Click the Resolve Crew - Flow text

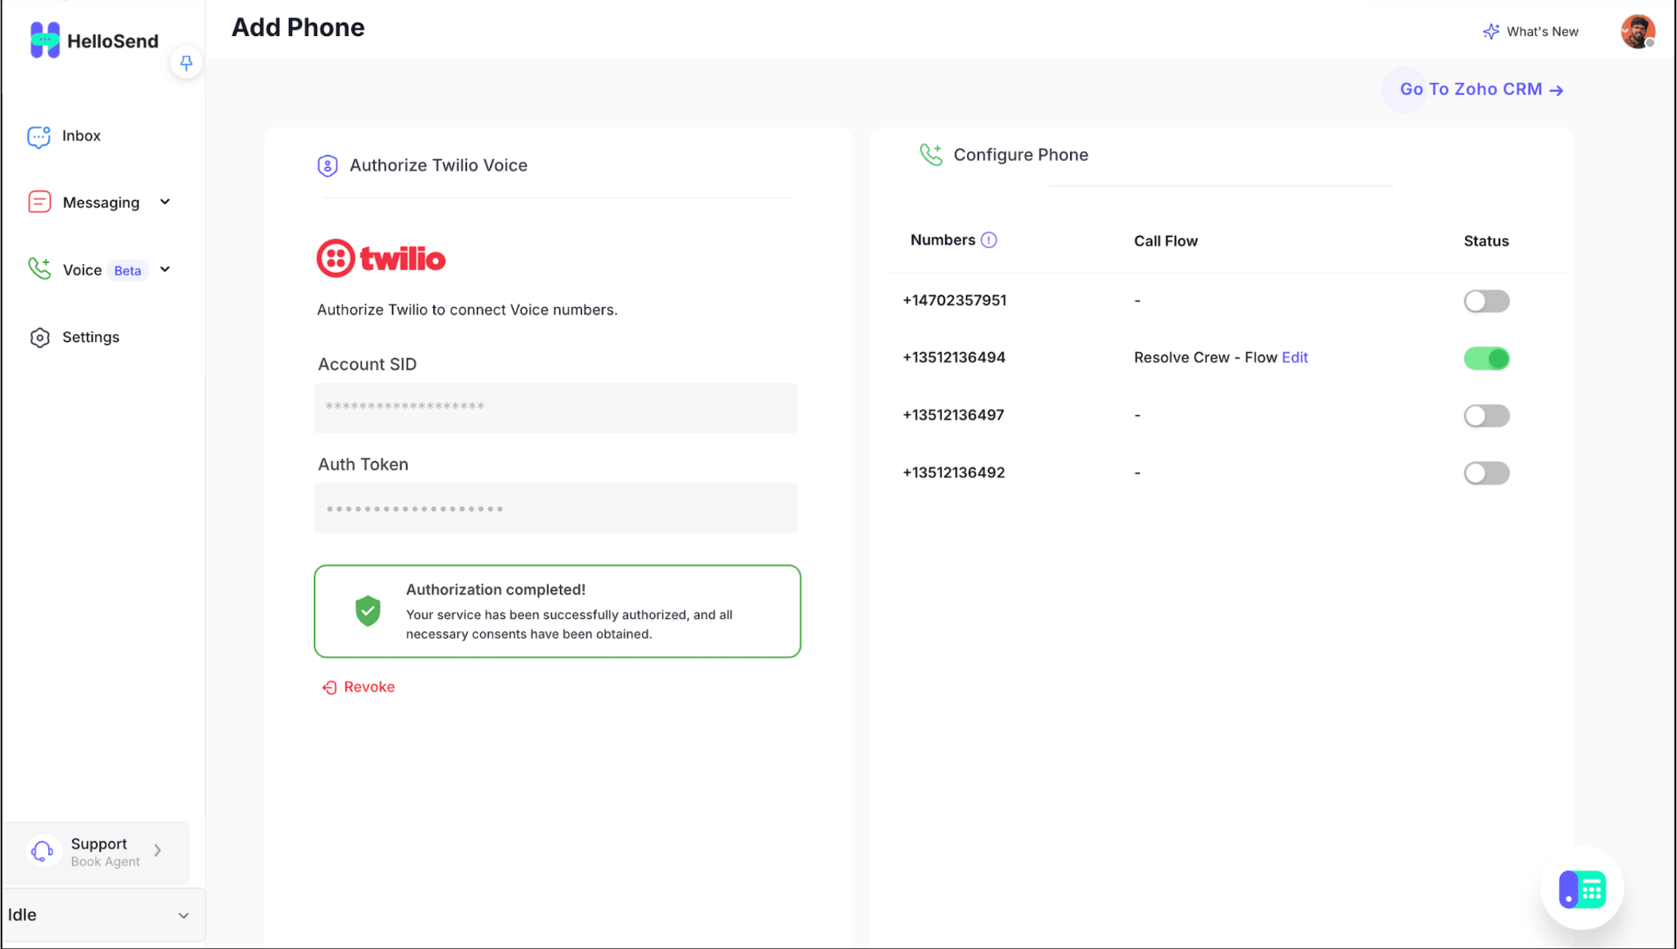pyautogui.click(x=1205, y=358)
